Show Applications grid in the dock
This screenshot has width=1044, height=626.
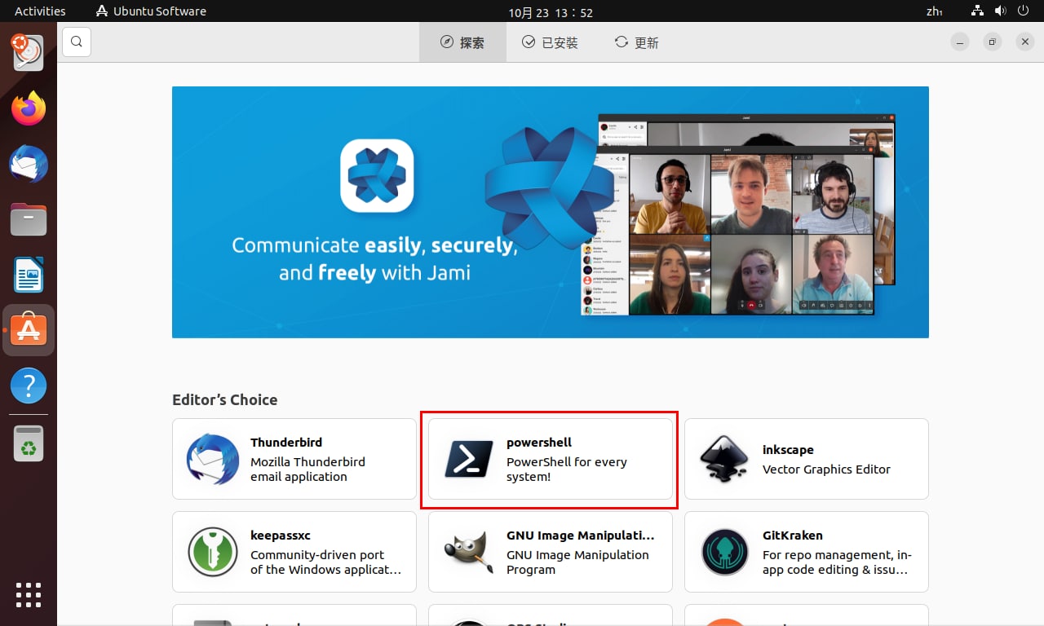click(29, 594)
